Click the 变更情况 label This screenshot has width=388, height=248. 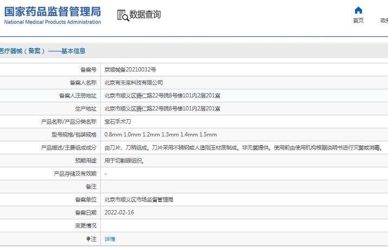coord(86,225)
